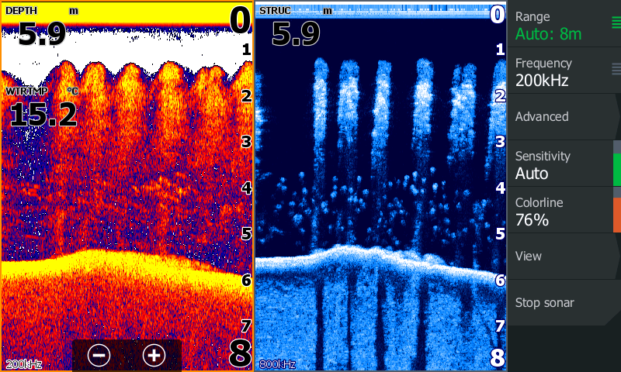Zoom out with the minus icon
This screenshot has width=621, height=372.
[x=99, y=355]
